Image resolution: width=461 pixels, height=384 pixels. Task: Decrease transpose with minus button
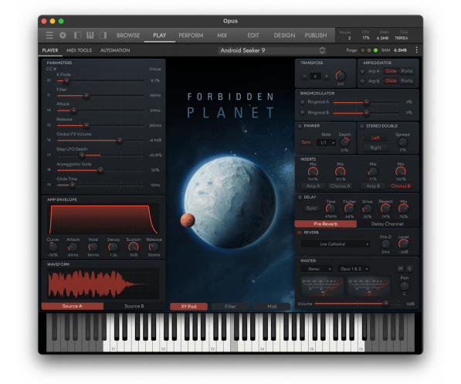pyautogui.click(x=304, y=76)
